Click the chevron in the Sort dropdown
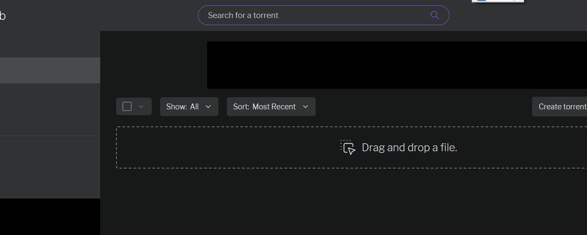Screen dimensions: 587x235 pyautogui.click(x=306, y=107)
